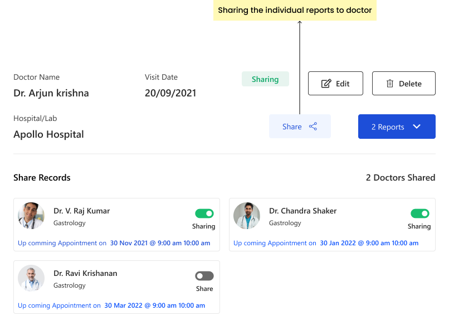449x335 pixels.
Task: Click 'Up coming Appointment on' for Ravi Krishanan
Action: 59,305
